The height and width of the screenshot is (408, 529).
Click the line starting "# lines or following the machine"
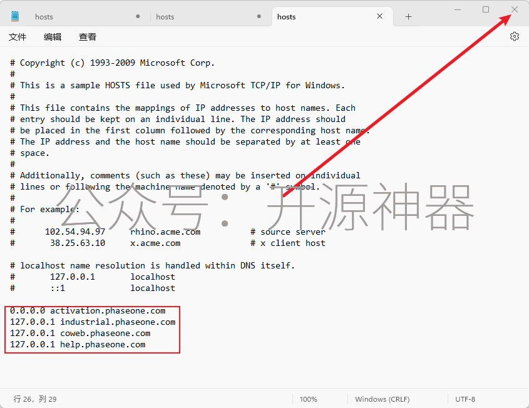[165, 187]
